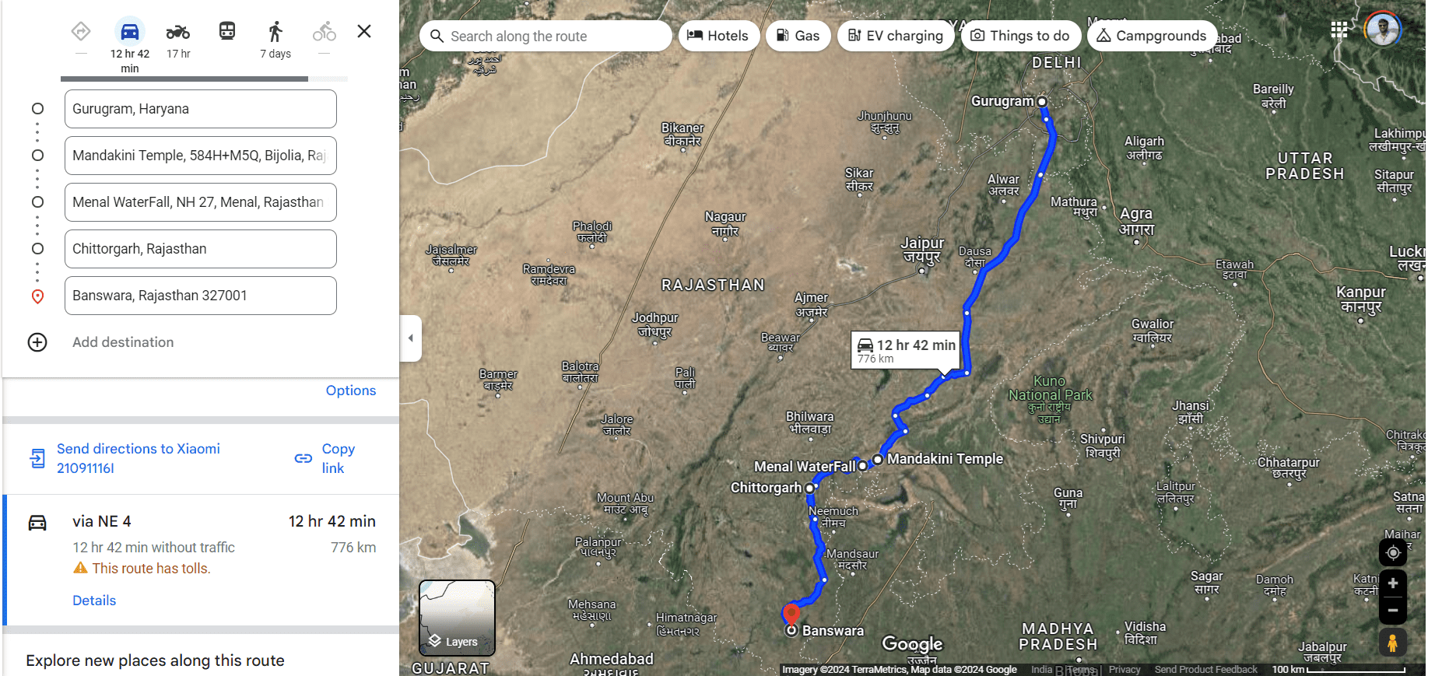
Task: Show your location on the map
Action: (1393, 552)
